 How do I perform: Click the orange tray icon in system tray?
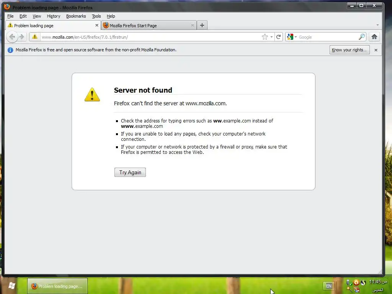356,283
